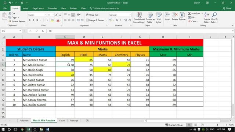Open Fill options
Image resolution: width=235 pixels, height=132 pixels.
click(x=192, y=18)
